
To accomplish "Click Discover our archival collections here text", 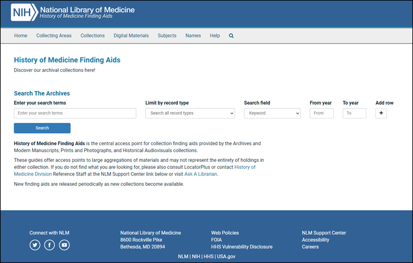I will (x=54, y=70).
